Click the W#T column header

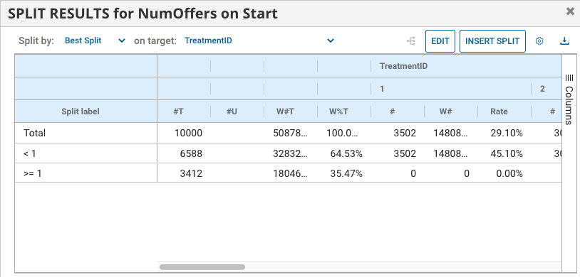285,112
